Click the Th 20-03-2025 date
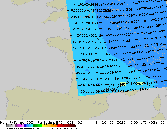This screenshot has height=129, width=167. click(x=111, y=123)
